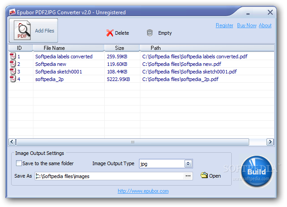287x207 pixels.
Task: Click the browse ellipsis button for Save As
Action: click(x=188, y=176)
